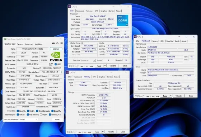Screen dimensions: 201x137
Task: Click the Alder Lake code name value
Action: pyautogui.click(x=90, y=19)
